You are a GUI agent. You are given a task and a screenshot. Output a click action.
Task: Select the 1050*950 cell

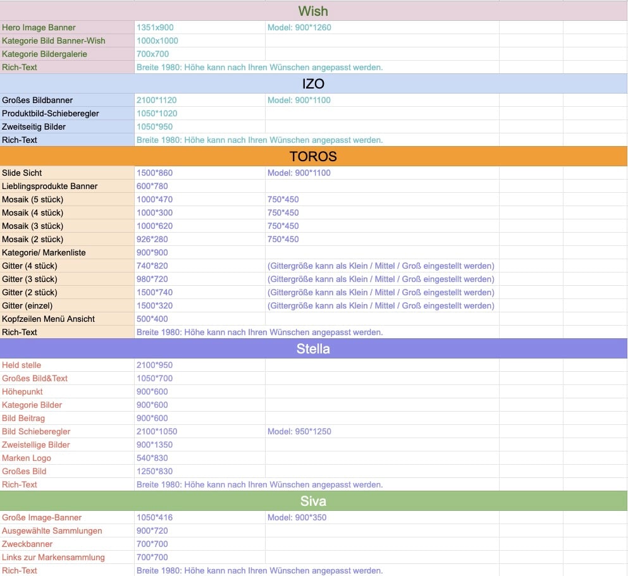(199, 126)
